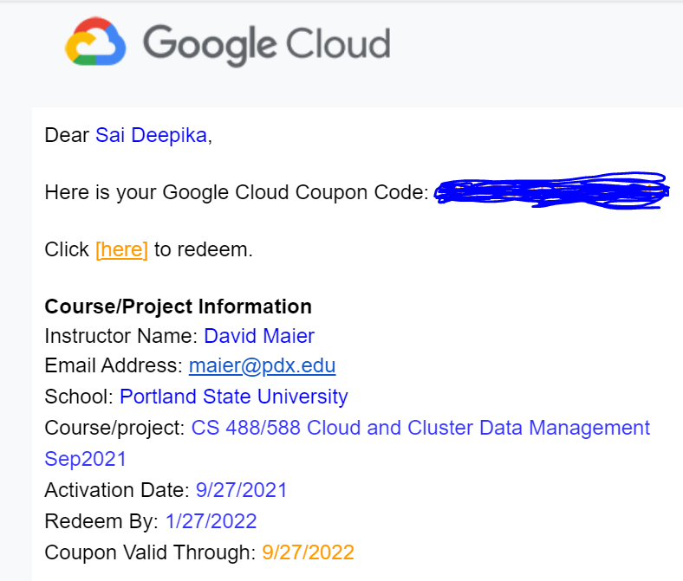The image size is (683, 581).
Task: Click the Coupon Valid Through label
Action: coord(150,552)
